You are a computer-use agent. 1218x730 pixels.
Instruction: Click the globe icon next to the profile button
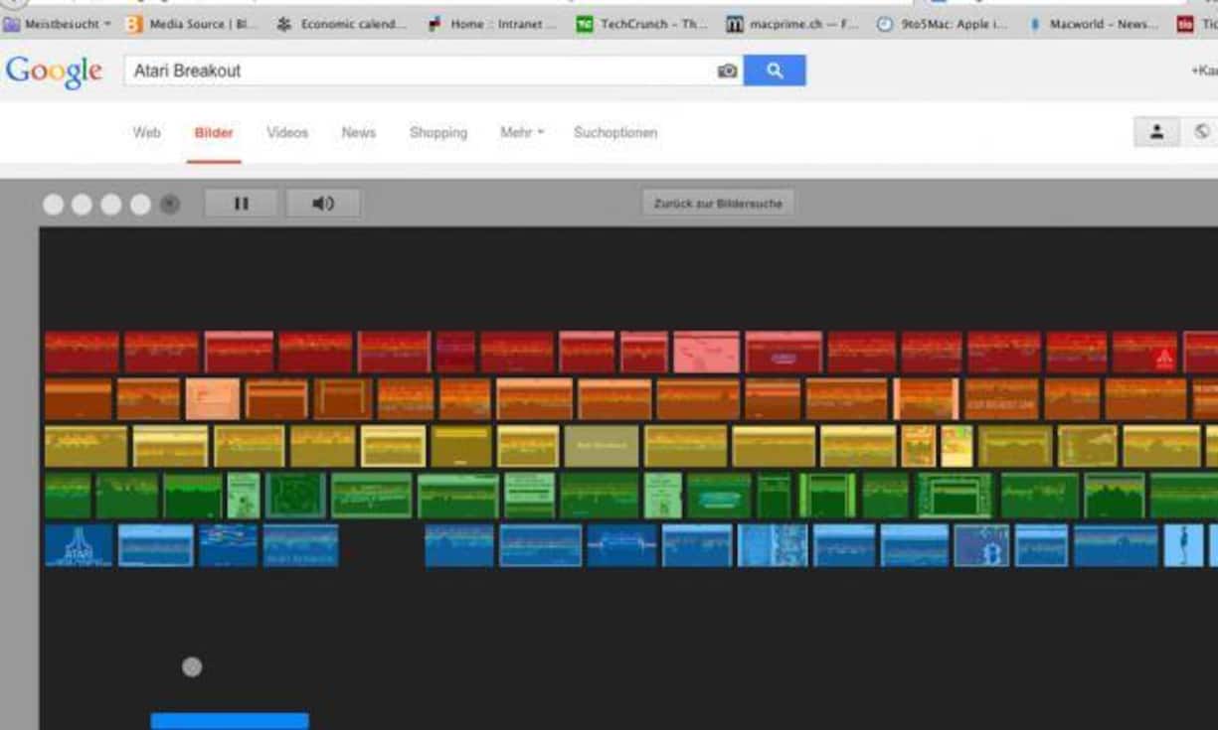[x=1201, y=130]
